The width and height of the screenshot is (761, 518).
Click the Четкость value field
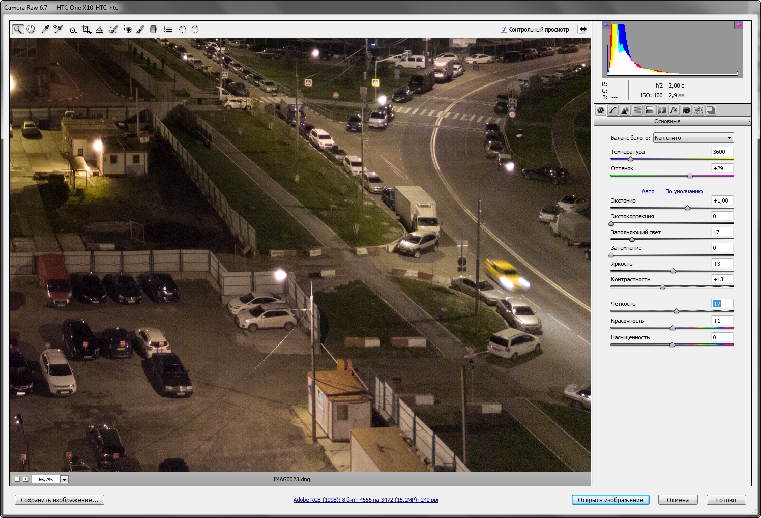click(x=722, y=304)
